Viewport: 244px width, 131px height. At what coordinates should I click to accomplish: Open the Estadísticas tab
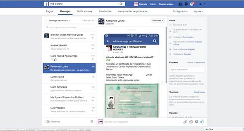tap(105, 11)
